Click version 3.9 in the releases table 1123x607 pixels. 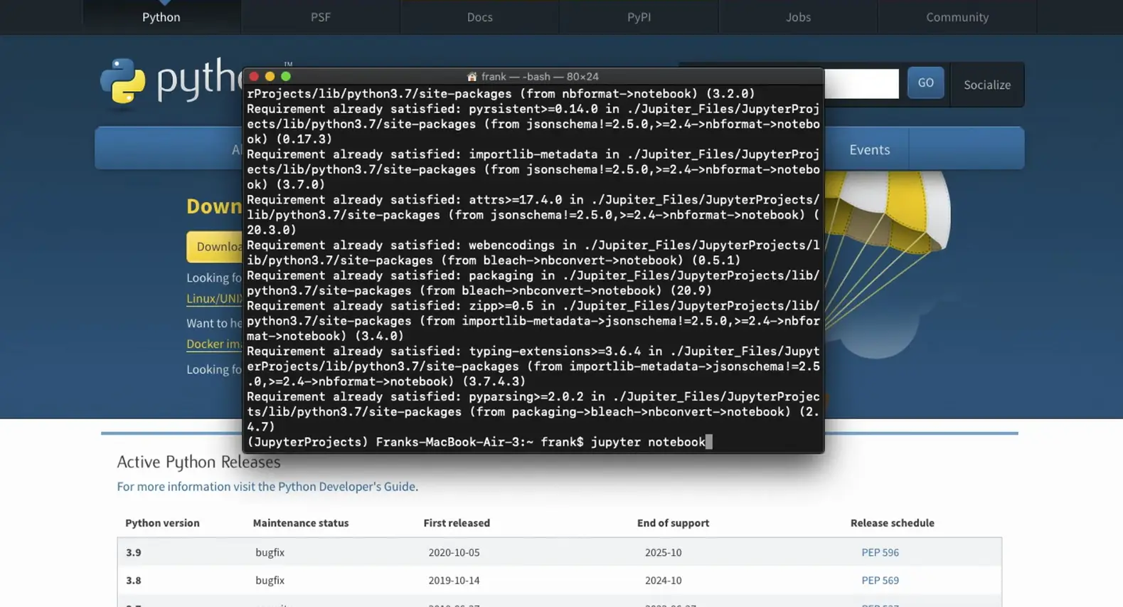pos(134,552)
